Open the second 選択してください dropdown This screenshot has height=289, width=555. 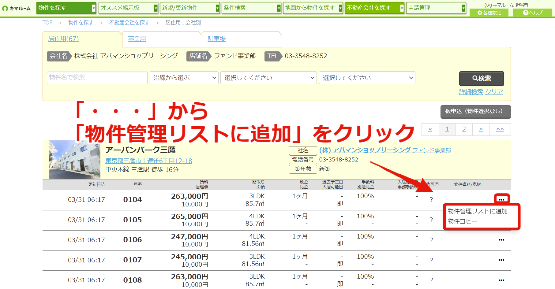367,78
